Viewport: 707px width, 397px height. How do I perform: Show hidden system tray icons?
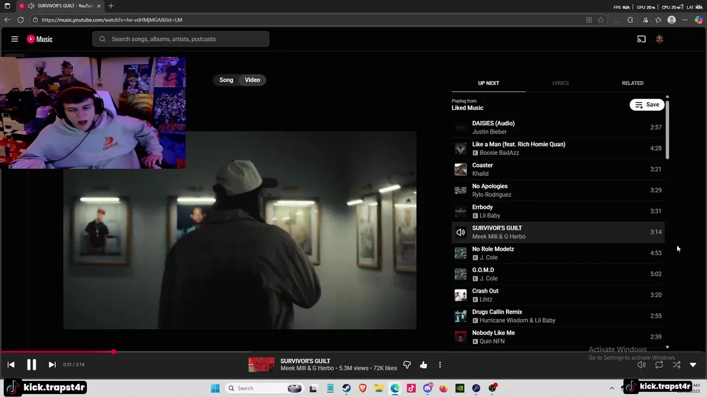click(x=611, y=388)
